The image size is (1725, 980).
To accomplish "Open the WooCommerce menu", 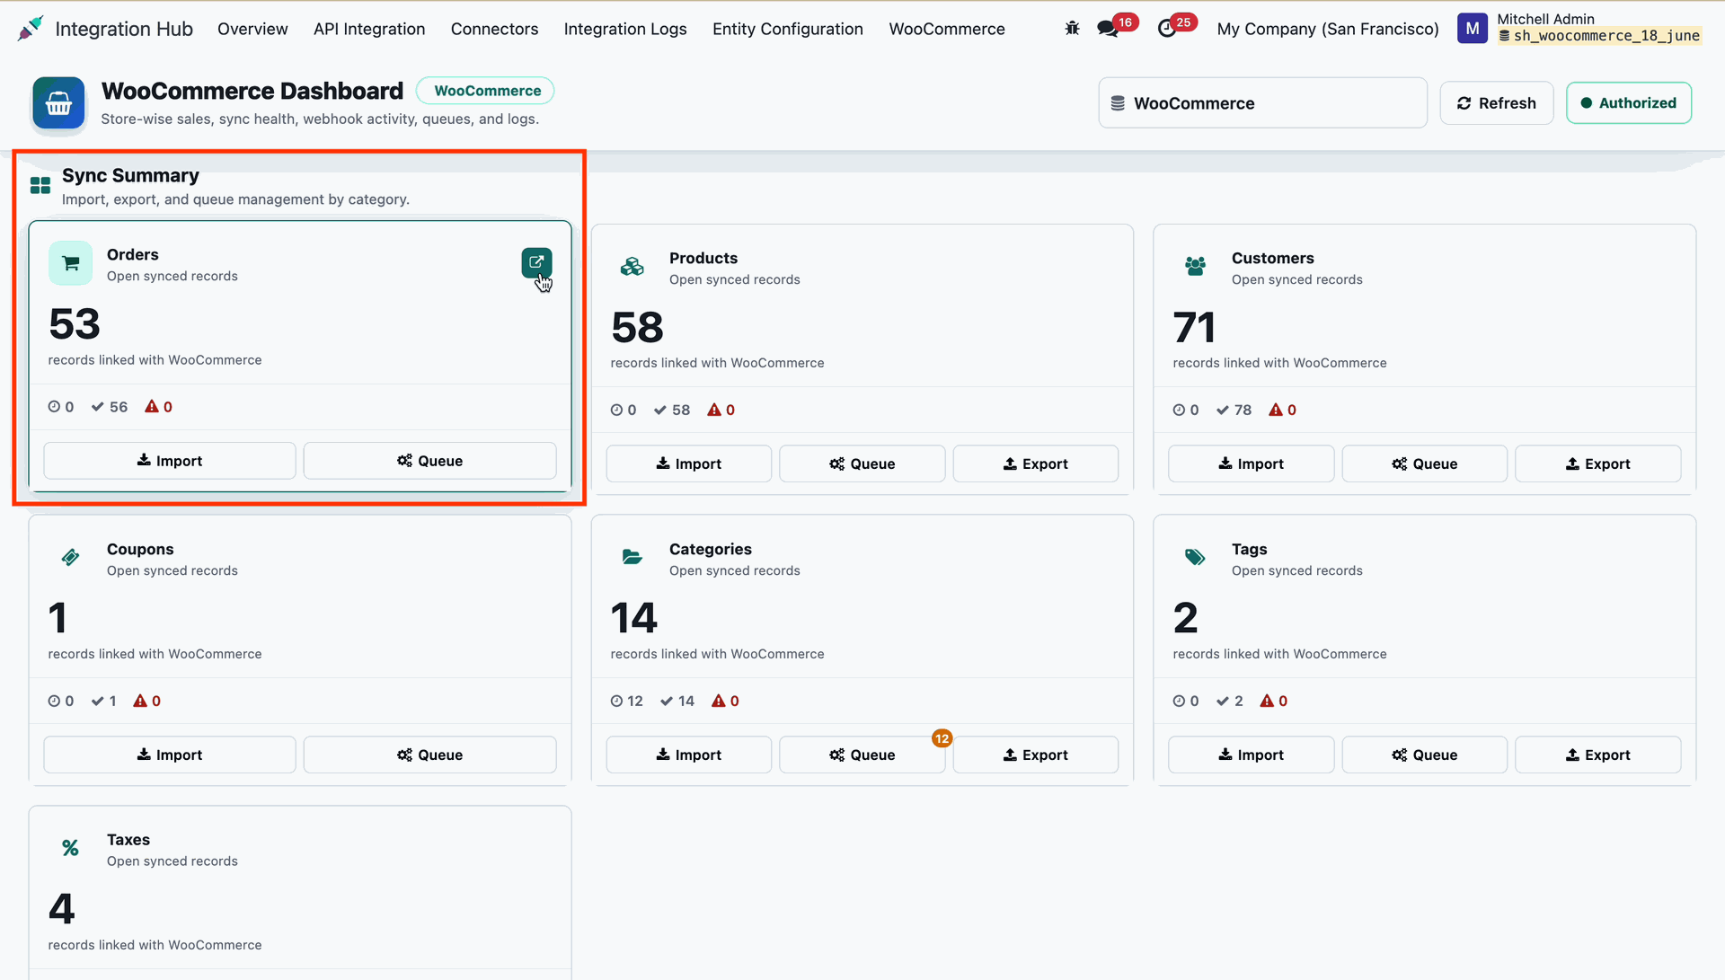I will [947, 29].
